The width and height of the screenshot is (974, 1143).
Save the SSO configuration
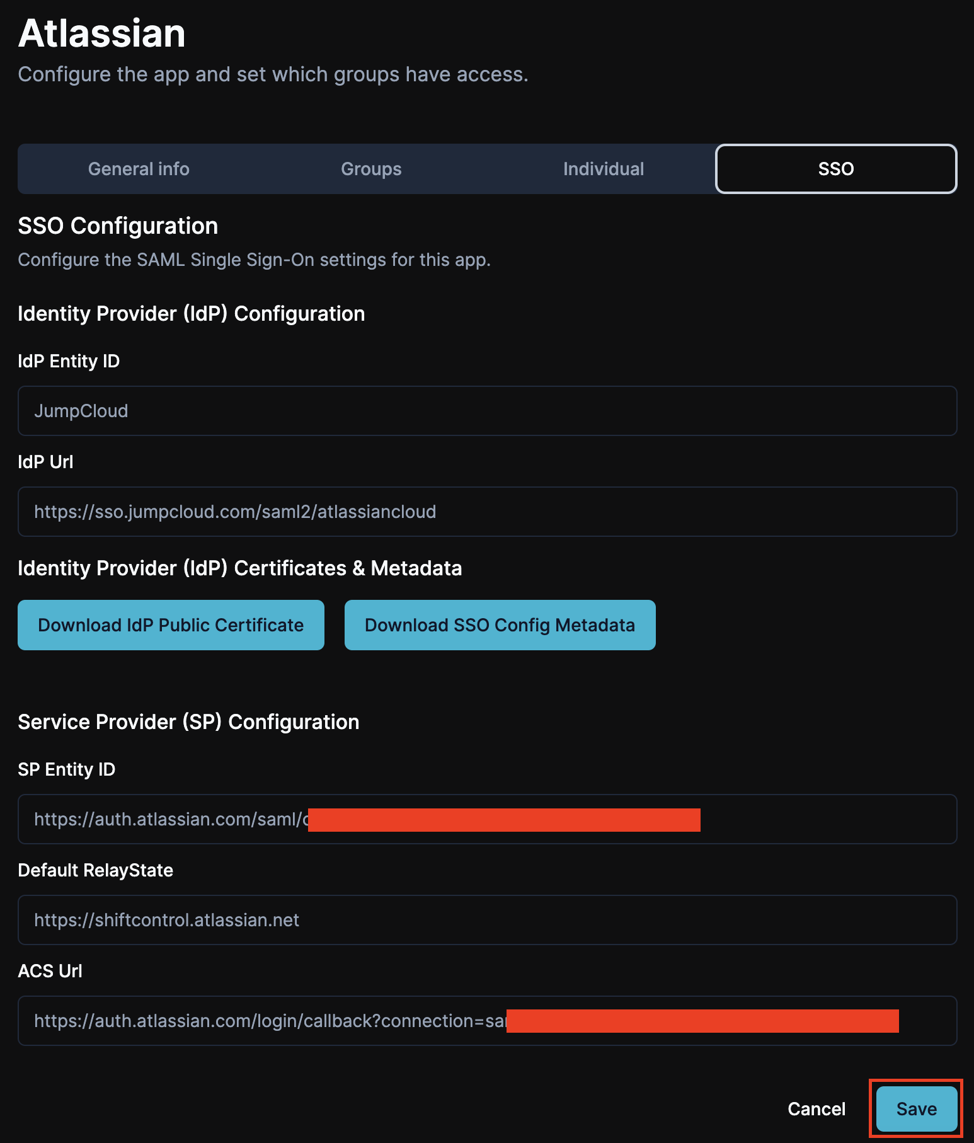pos(917,1109)
